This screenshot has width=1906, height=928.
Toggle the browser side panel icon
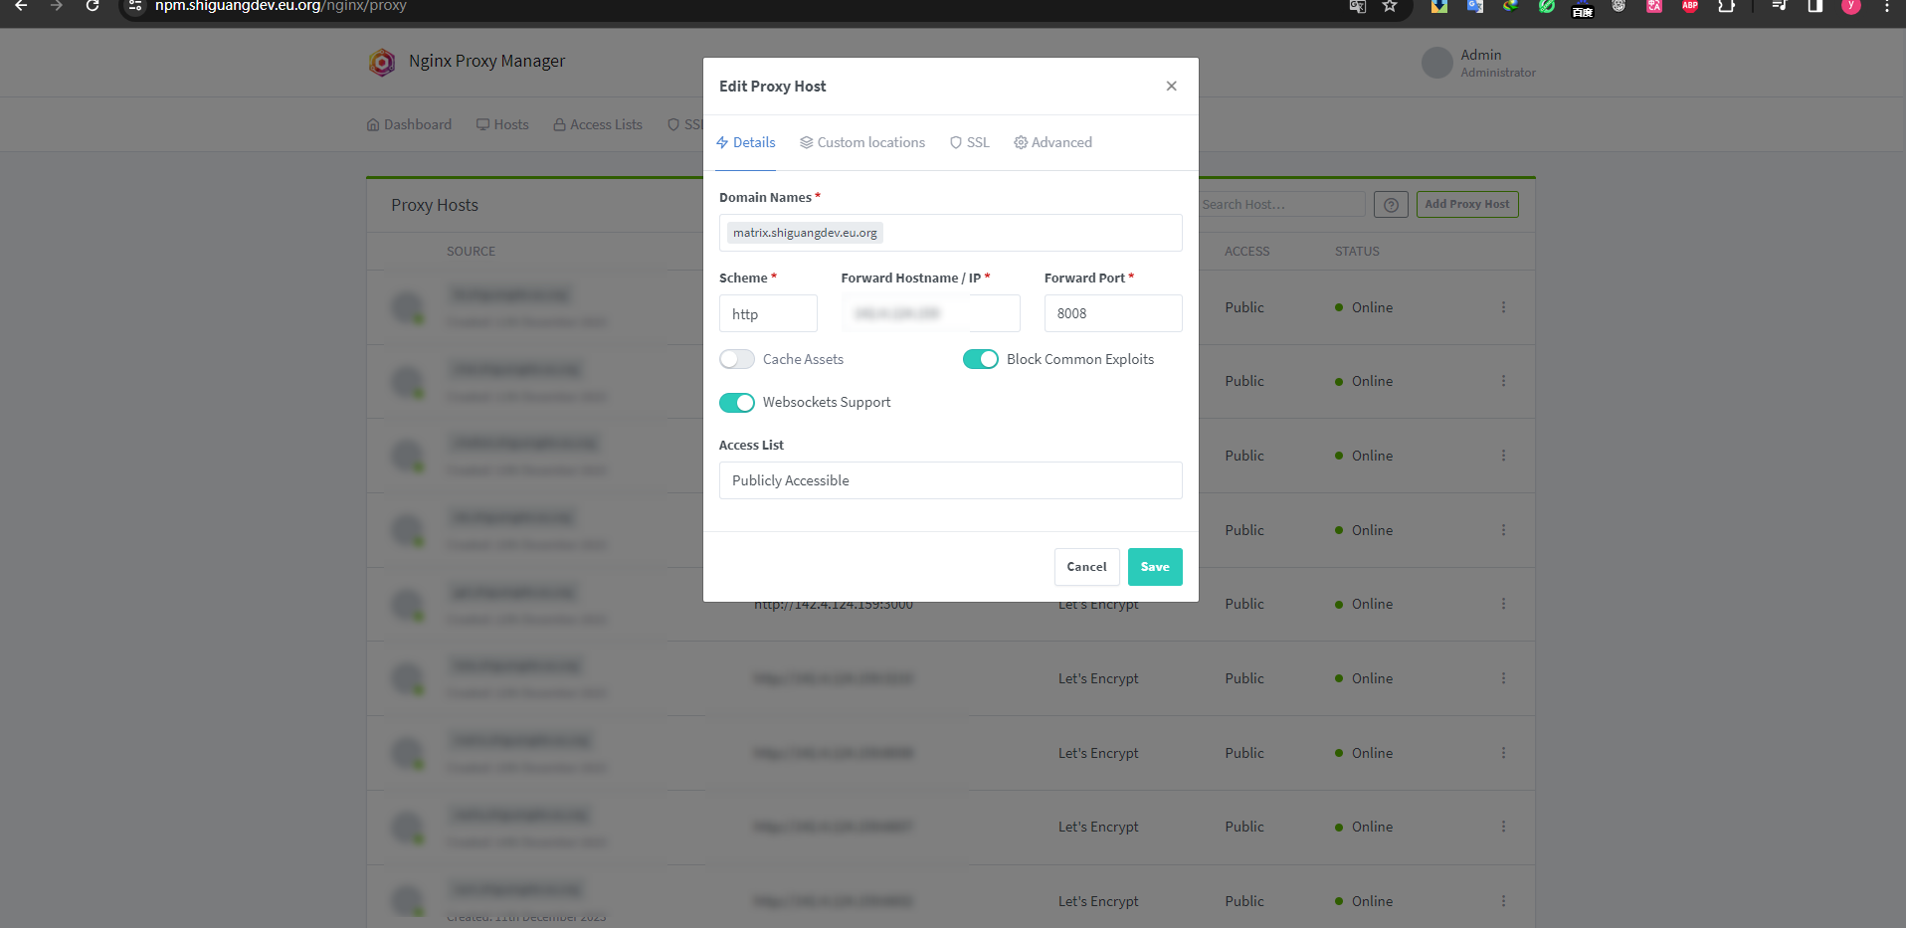click(1815, 6)
